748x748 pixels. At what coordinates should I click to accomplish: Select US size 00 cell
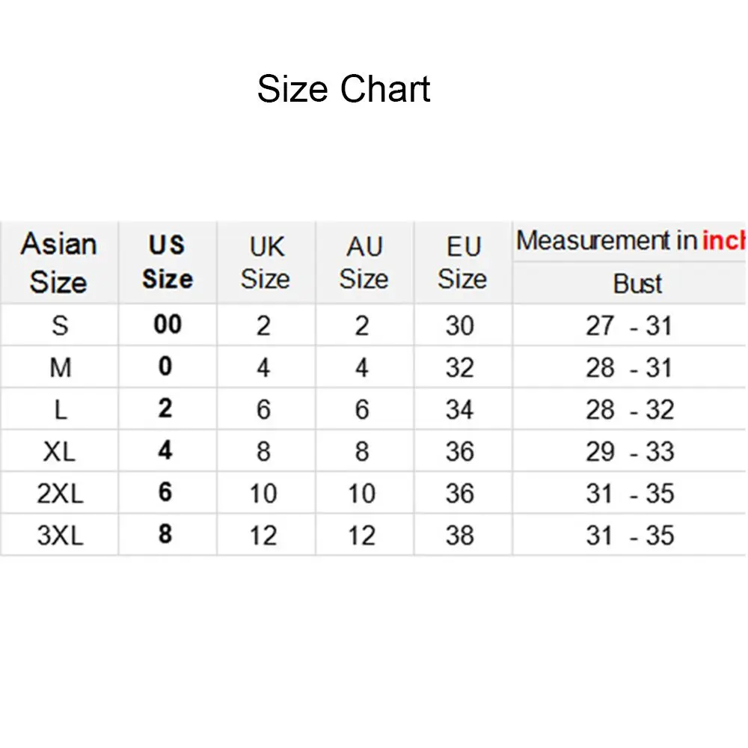pyautogui.click(x=167, y=325)
